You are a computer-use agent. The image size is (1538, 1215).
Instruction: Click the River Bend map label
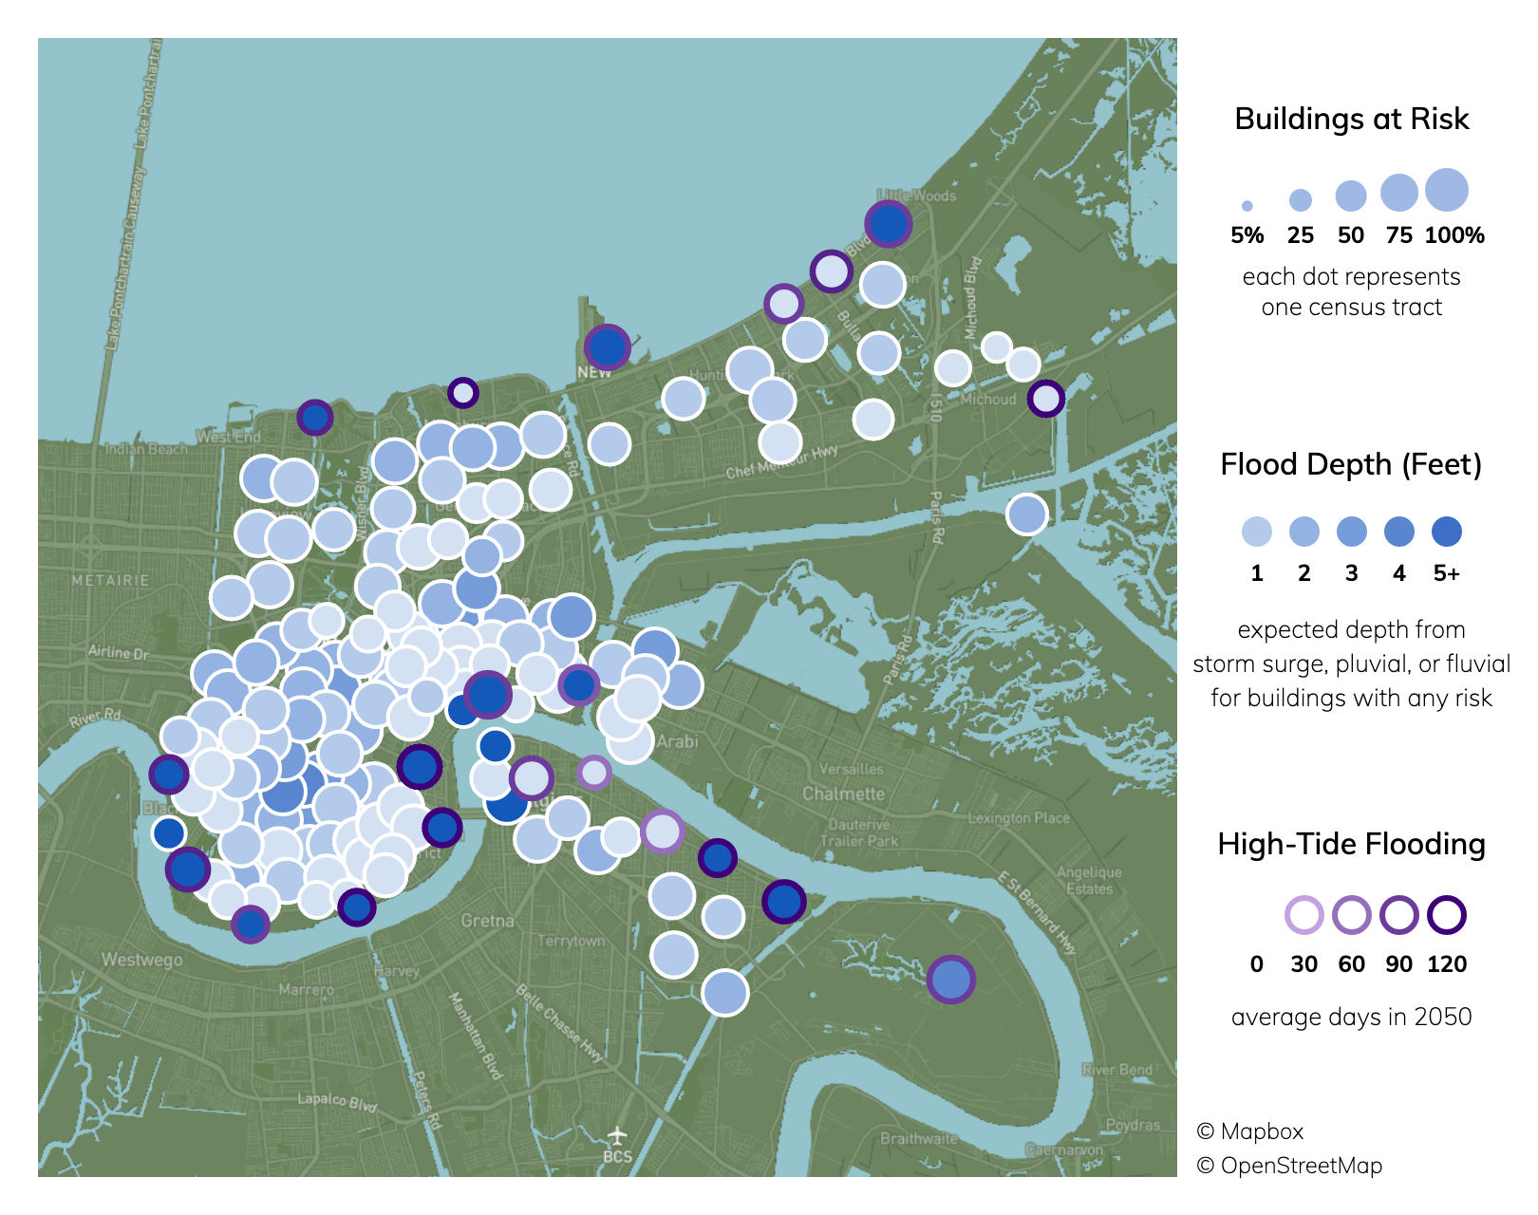(1117, 1069)
